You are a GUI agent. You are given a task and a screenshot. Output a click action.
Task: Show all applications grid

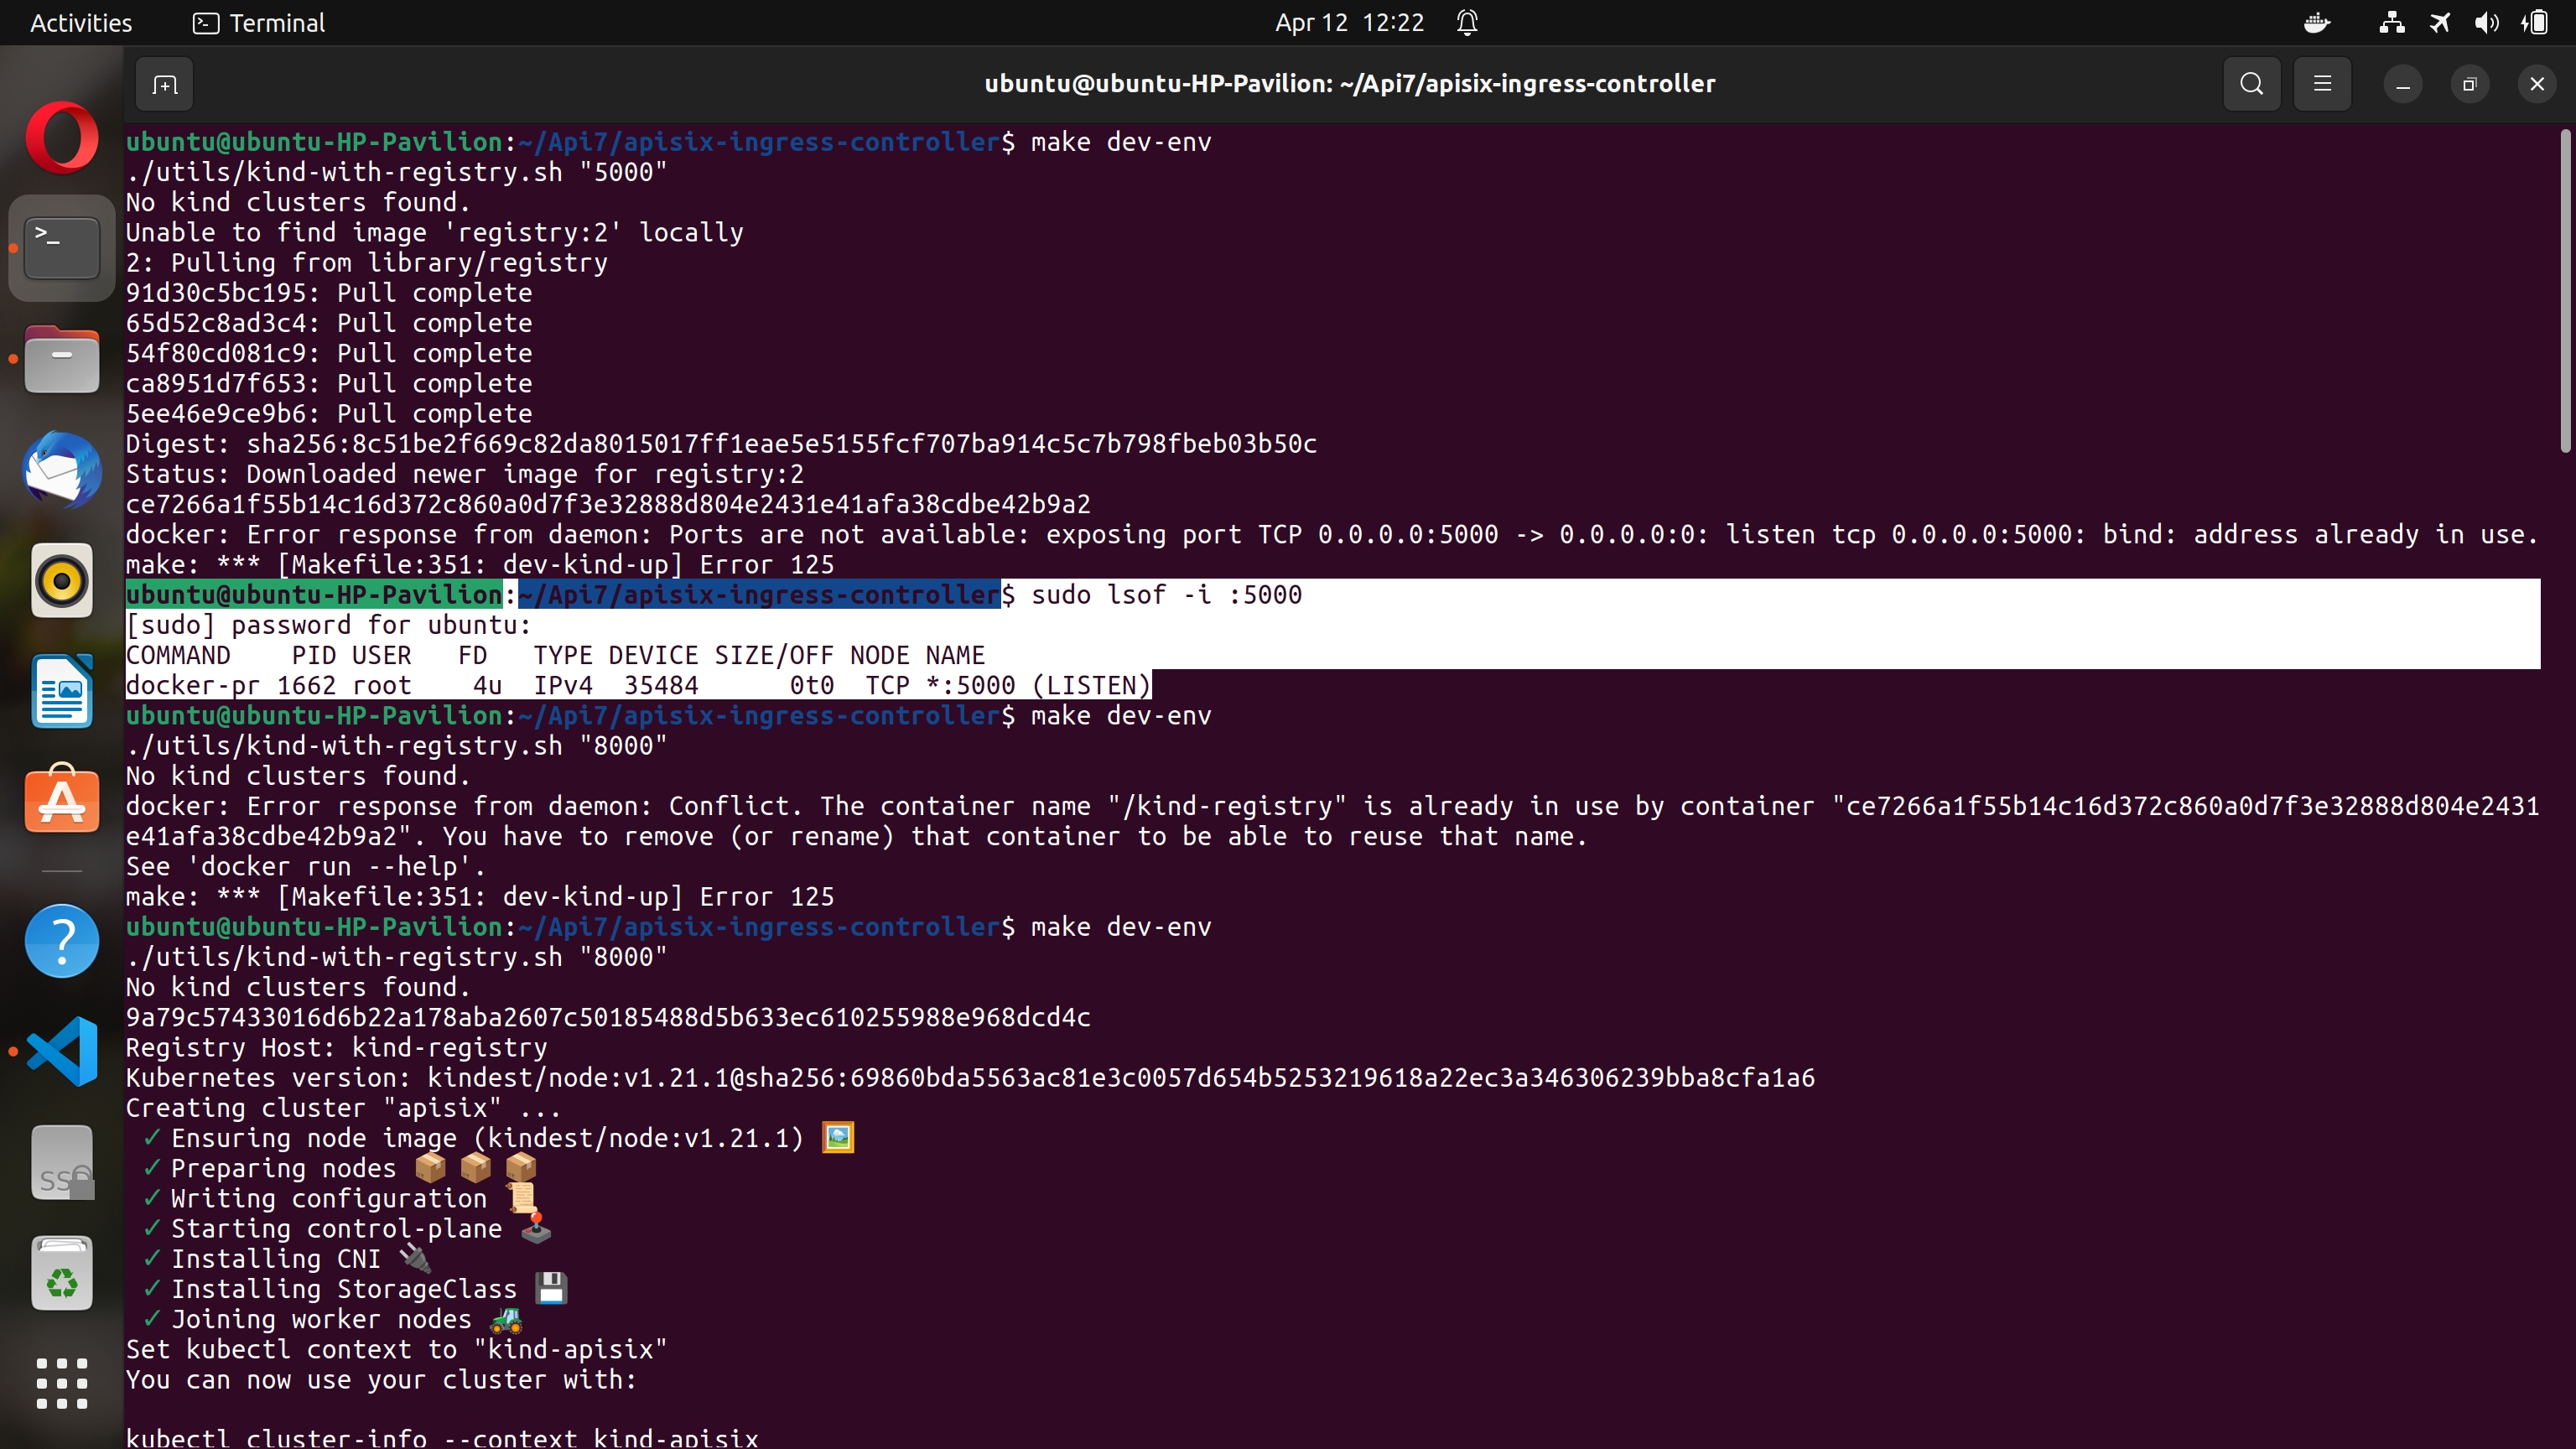point(62,1383)
